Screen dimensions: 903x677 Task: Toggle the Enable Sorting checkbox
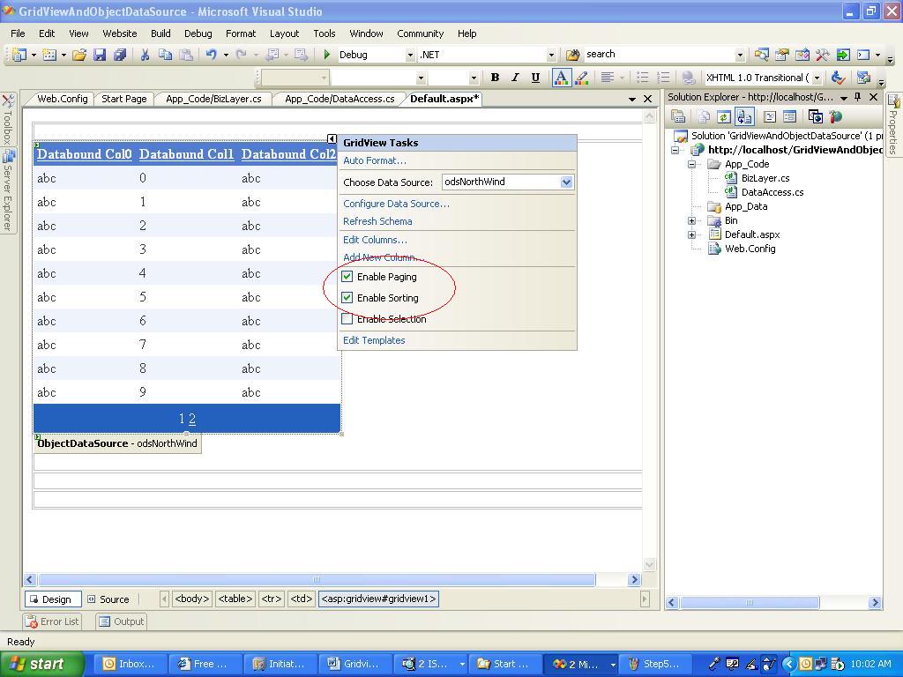point(347,298)
